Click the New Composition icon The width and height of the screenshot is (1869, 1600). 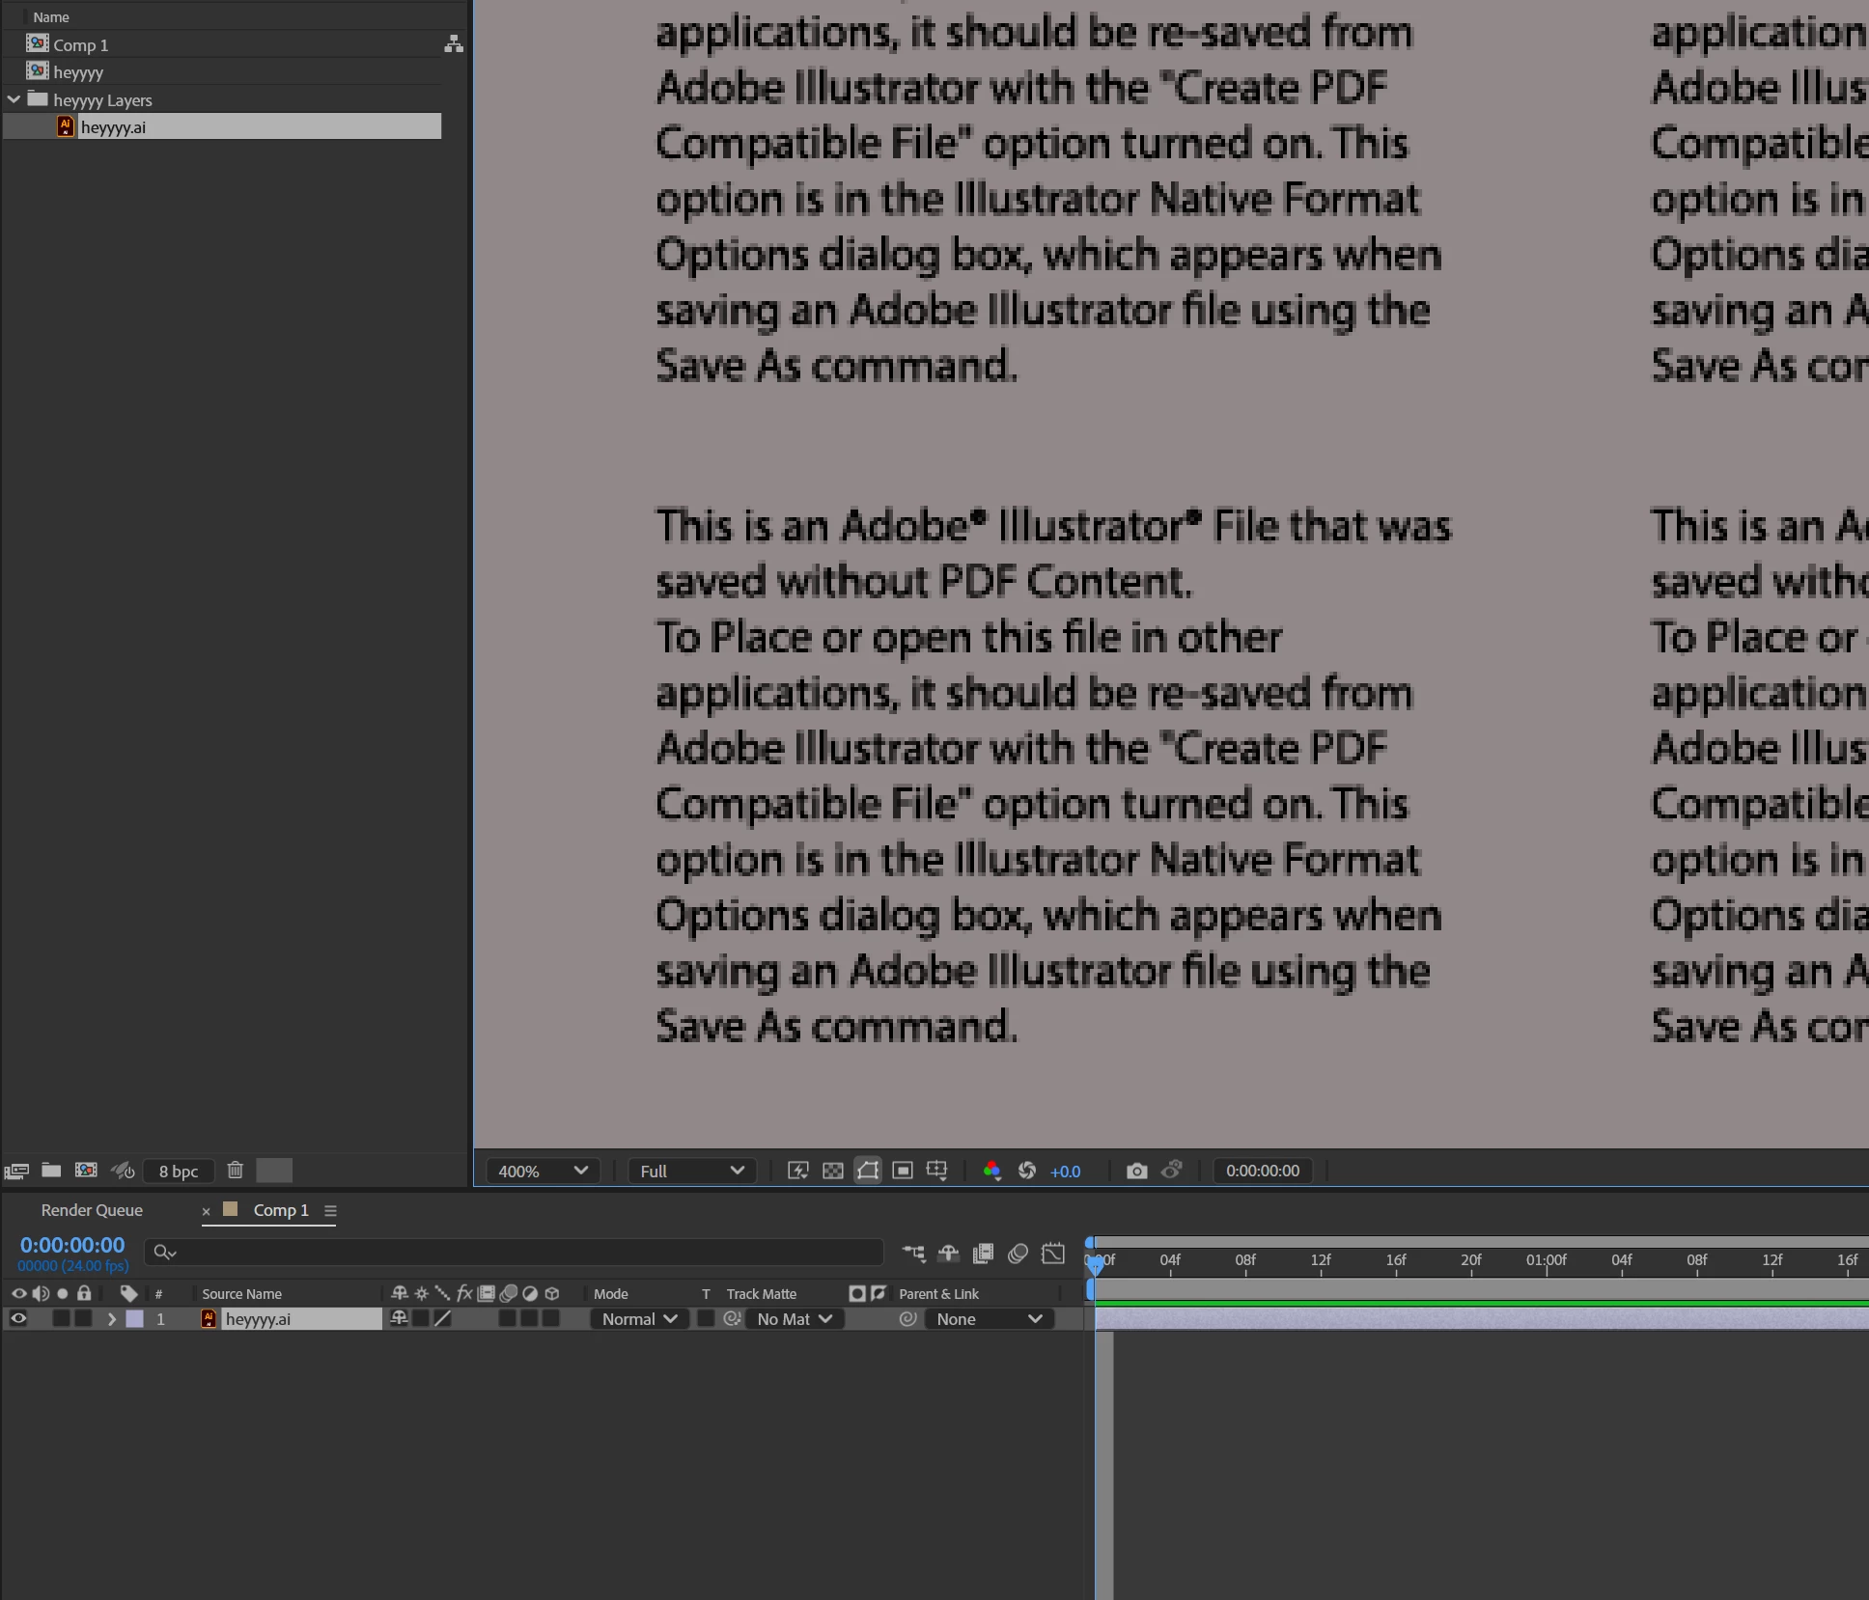coord(86,1171)
